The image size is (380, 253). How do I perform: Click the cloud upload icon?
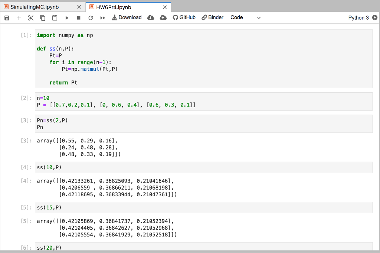pyautogui.click(x=163, y=17)
